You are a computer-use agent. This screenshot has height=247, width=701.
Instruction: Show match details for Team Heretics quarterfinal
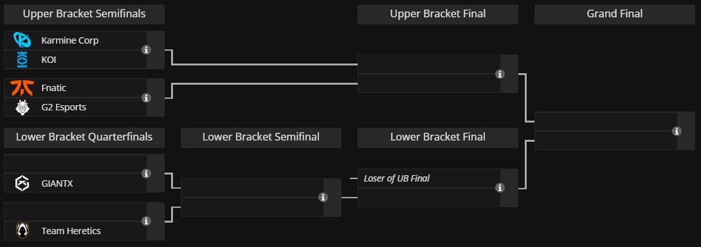tap(146, 221)
